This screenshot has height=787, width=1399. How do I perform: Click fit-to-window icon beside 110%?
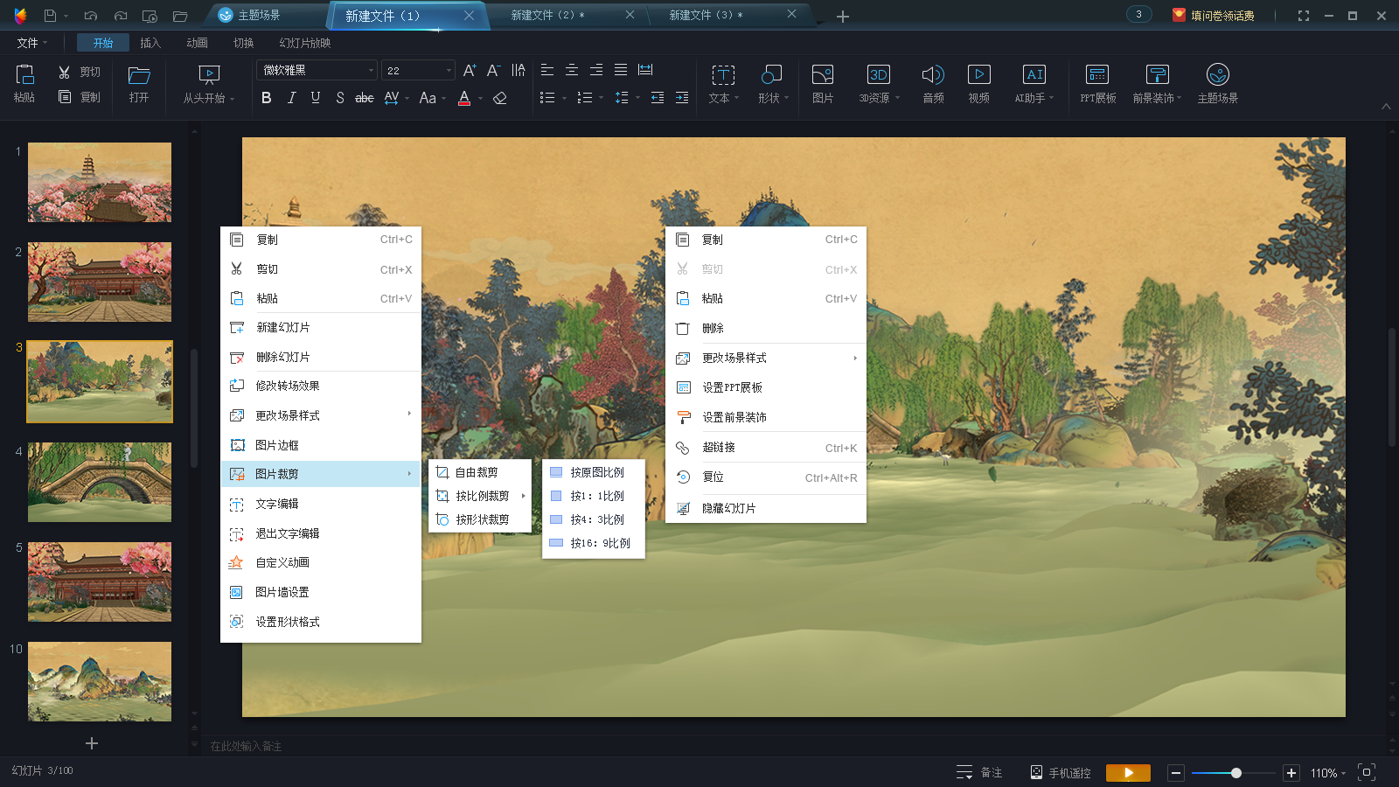(1367, 772)
